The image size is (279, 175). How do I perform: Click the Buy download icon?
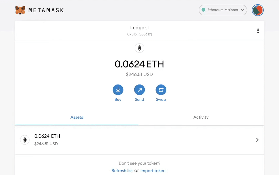pos(118,90)
